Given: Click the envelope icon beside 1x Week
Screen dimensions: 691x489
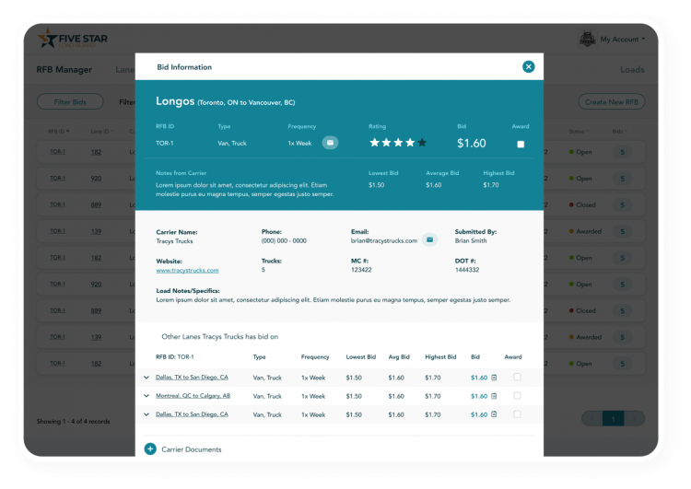Looking at the screenshot, I should (330, 143).
